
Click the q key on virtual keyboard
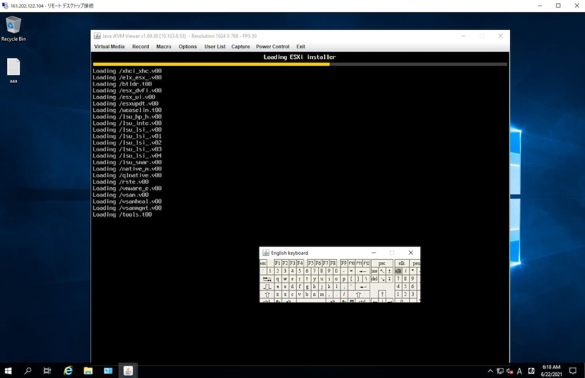coord(278,279)
